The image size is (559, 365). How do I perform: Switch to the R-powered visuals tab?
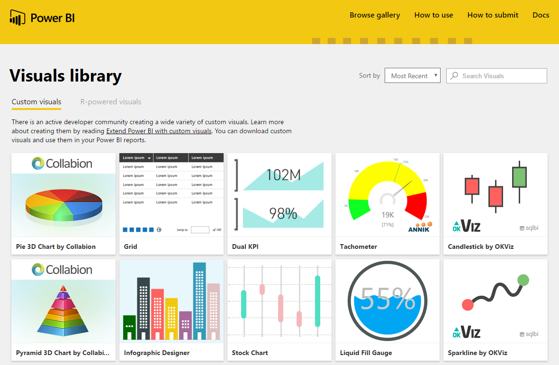(110, 102)
